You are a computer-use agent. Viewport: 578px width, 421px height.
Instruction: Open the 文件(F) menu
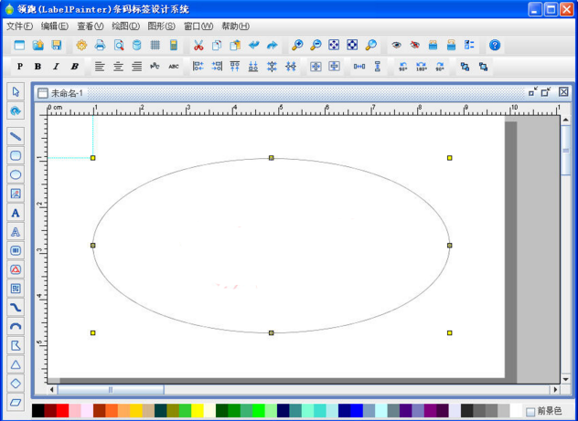(x=20, y=26)
